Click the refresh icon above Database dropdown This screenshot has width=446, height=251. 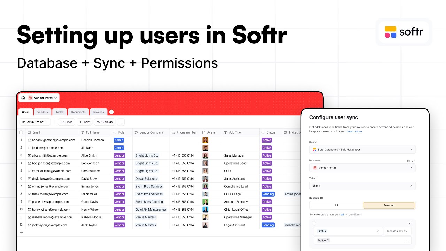pyautogui.click(x=413, y=161)
